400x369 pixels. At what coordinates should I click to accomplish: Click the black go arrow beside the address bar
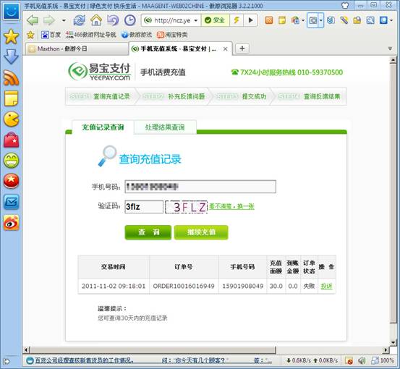(x=250, y=20)
